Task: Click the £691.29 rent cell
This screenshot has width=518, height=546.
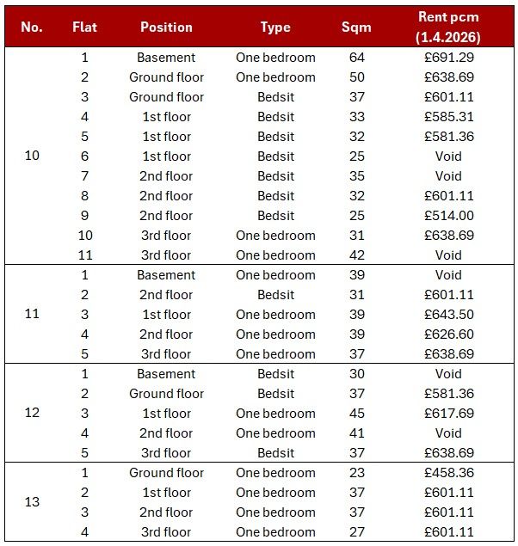Action: coord(448,58)
